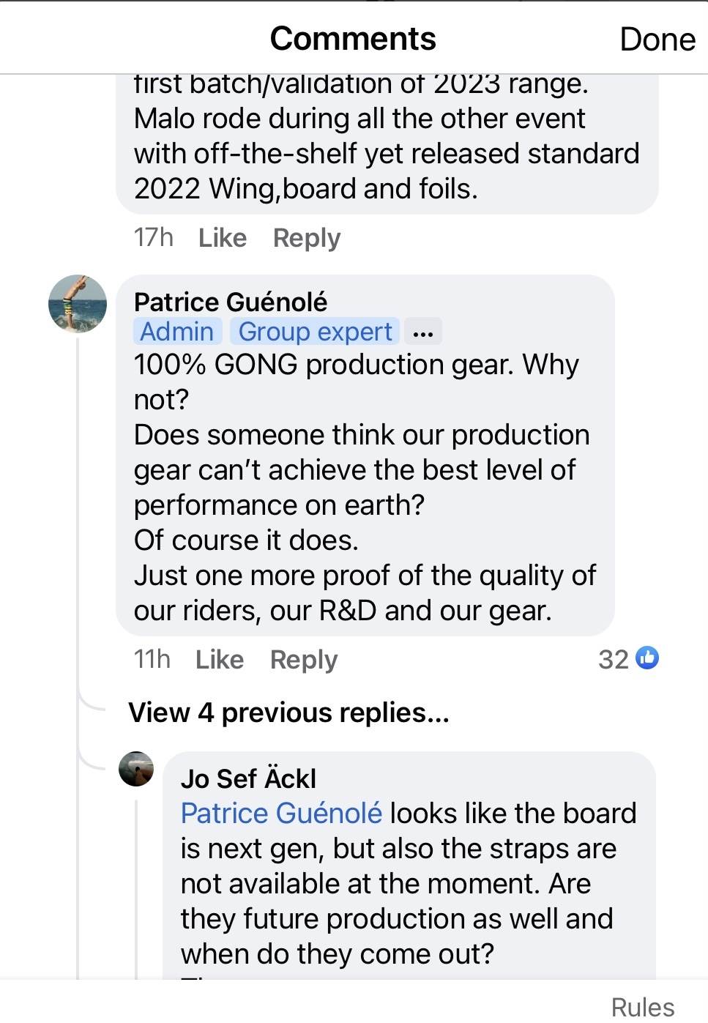Open Patrice Guénolé's profile picture

pos(78,304)
